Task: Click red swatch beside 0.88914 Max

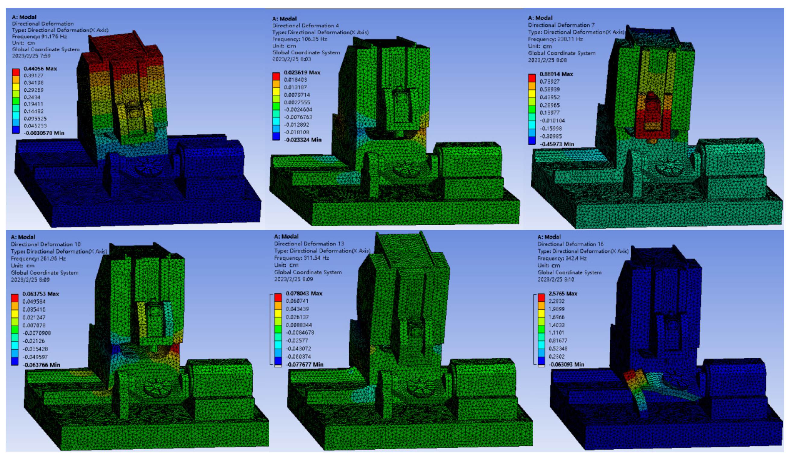Action: coord(532,78)
